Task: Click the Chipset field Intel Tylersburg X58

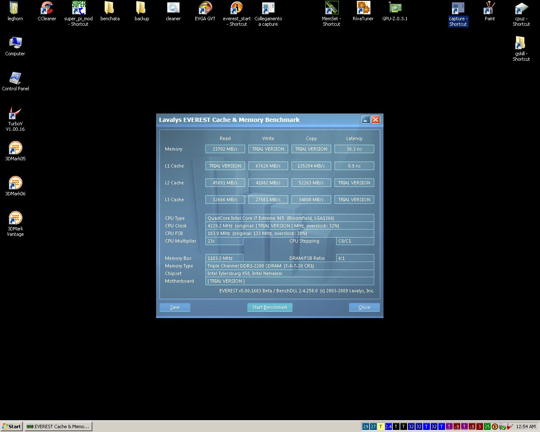Action: (x=289, y=273)
